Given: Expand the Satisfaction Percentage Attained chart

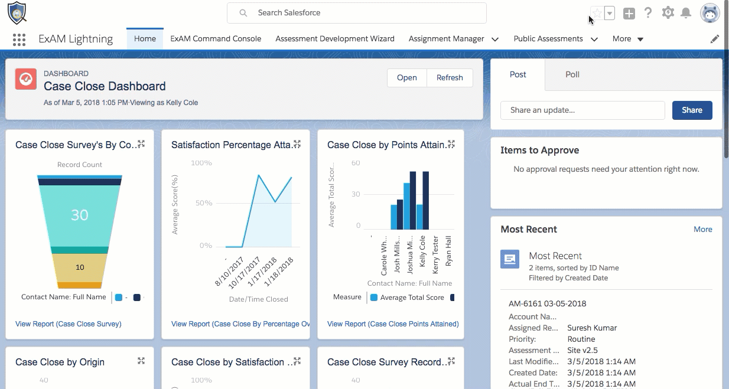Looking at the screenshot, I should point(297,144).
